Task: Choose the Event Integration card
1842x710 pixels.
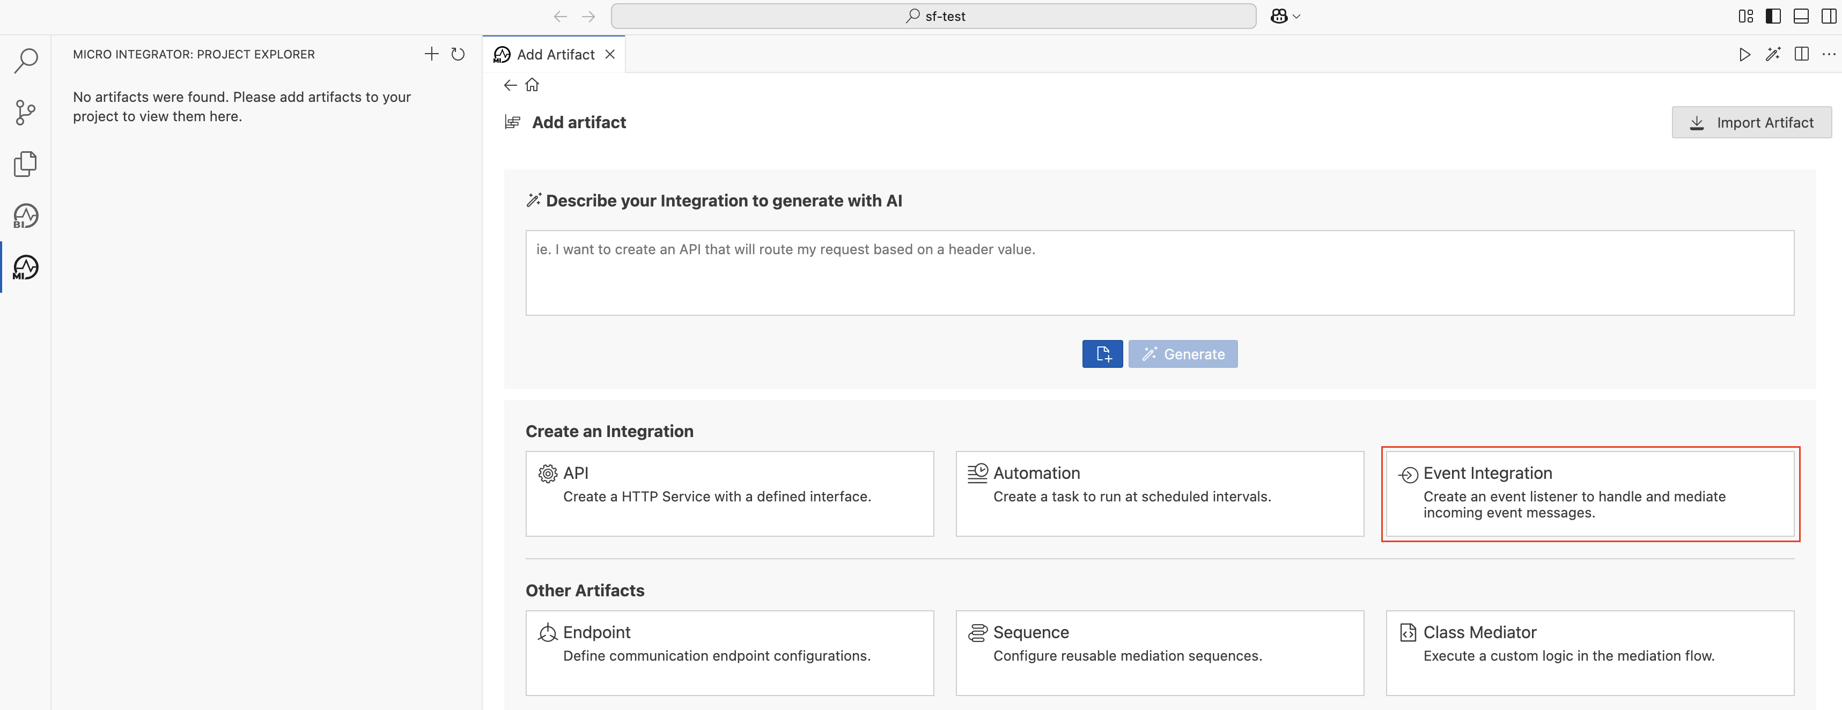Action: point(1589,493)
